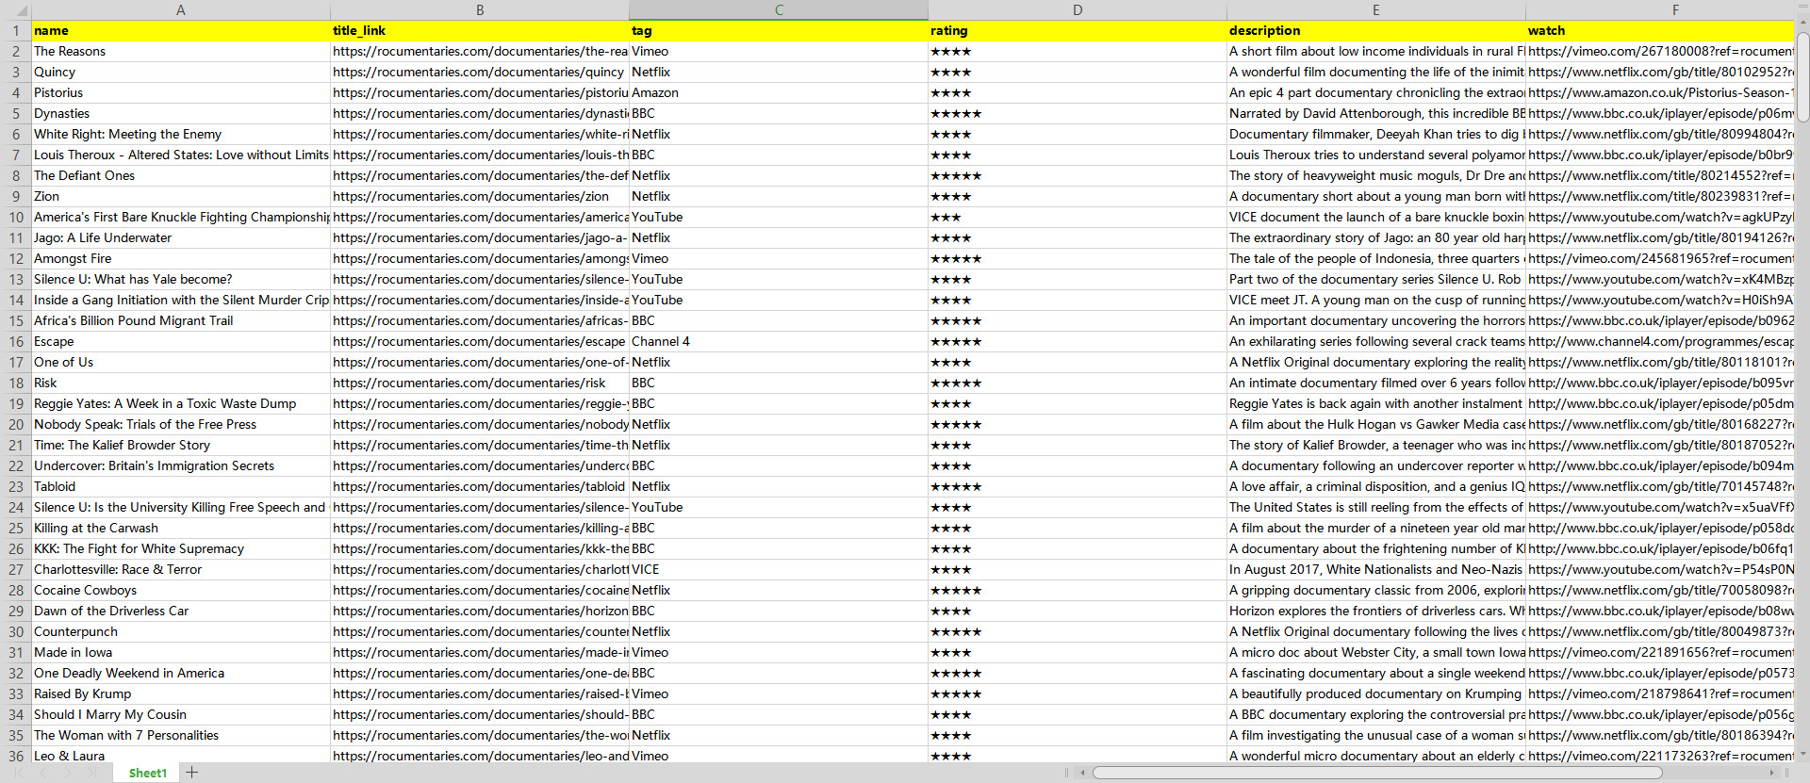Select column A header

click(x=181, y=10)
